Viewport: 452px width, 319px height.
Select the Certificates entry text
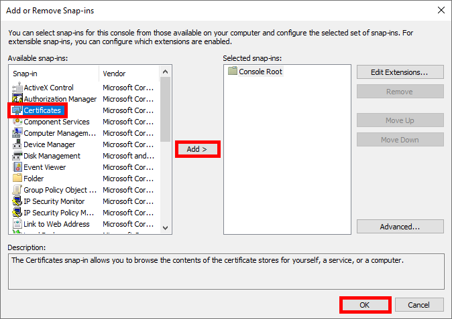point(42,110)
